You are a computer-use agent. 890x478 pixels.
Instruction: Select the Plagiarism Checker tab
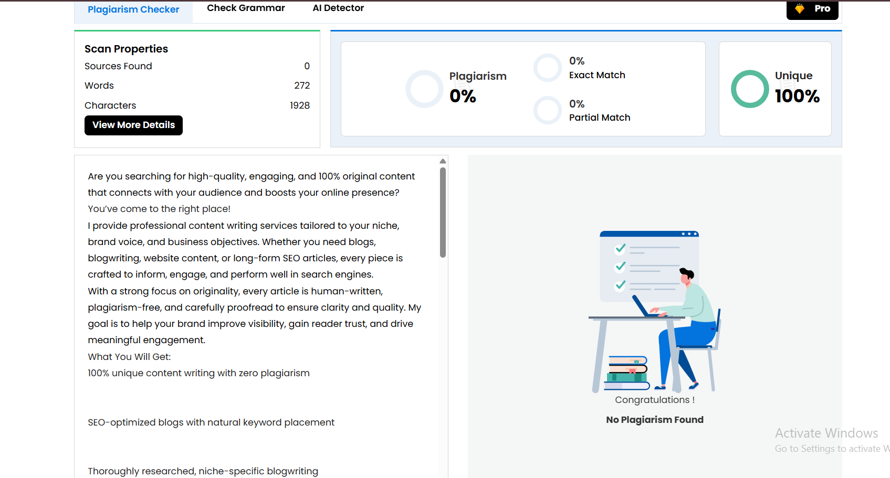pos(133,9)
